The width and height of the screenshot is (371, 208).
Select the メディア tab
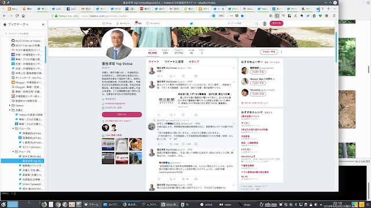[x=194, y=62]
